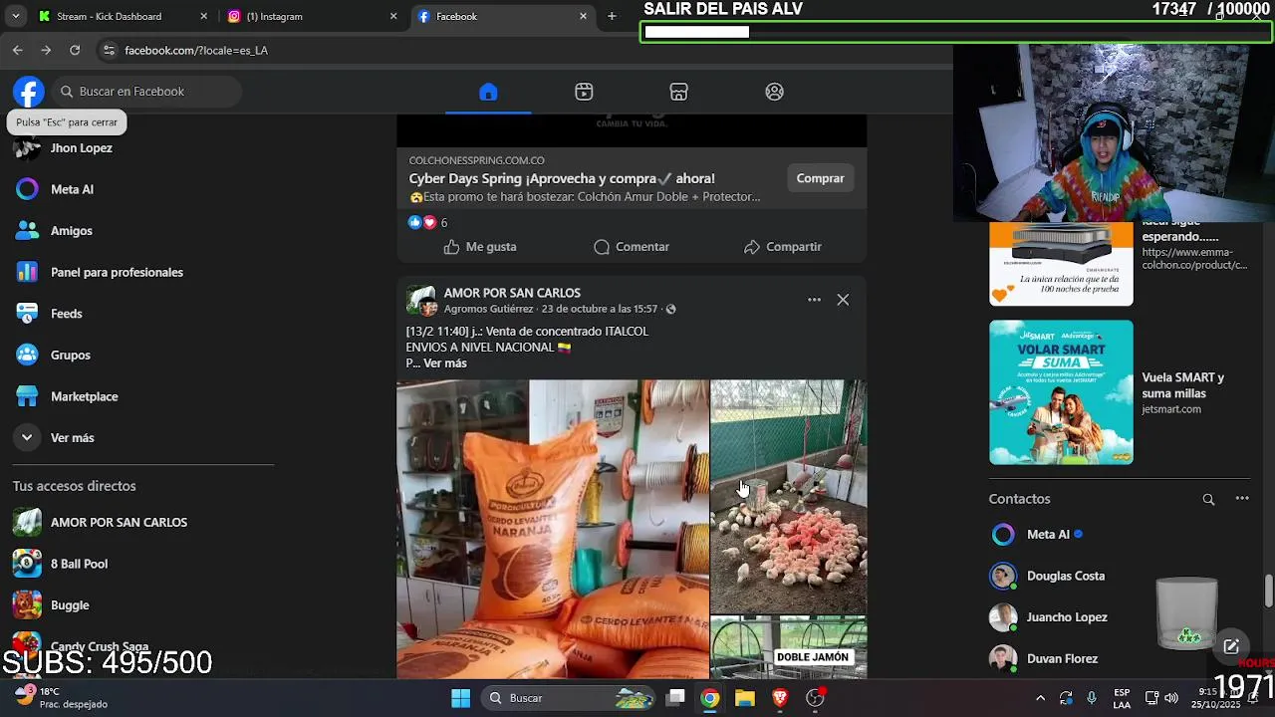Open the ESP LAA language switcher
Screen dimensions: 1275x717
coord(1122,698)
